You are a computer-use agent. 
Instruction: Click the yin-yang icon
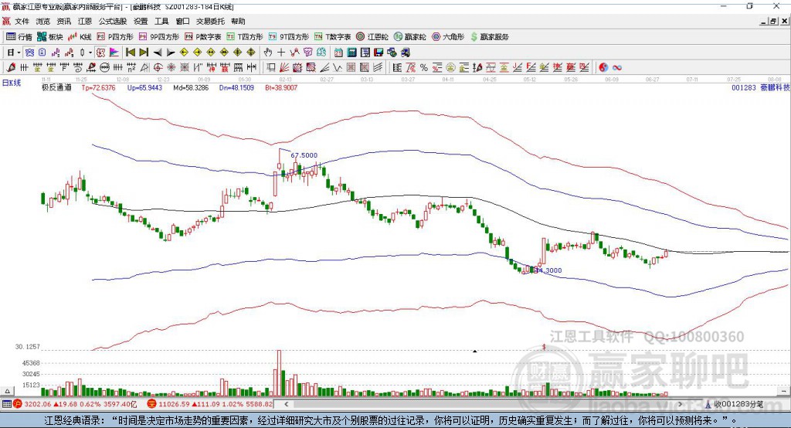coord(603,67)
